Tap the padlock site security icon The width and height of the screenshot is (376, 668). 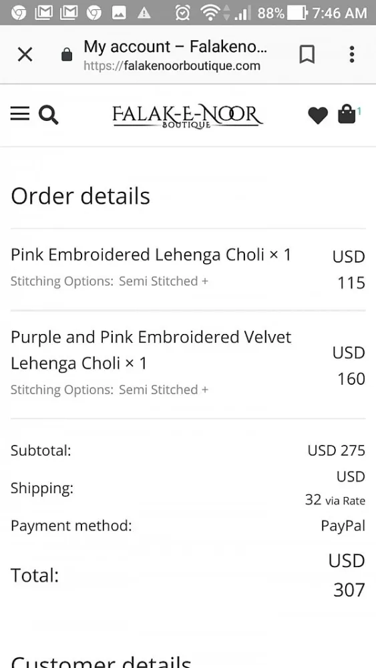(x=67, y=55)
